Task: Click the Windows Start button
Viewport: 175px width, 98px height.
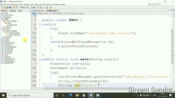Action: pos(3,95)
